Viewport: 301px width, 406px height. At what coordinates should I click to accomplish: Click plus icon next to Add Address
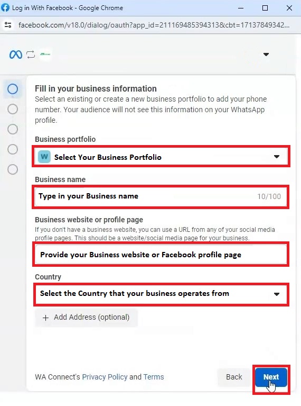(46, 318)
